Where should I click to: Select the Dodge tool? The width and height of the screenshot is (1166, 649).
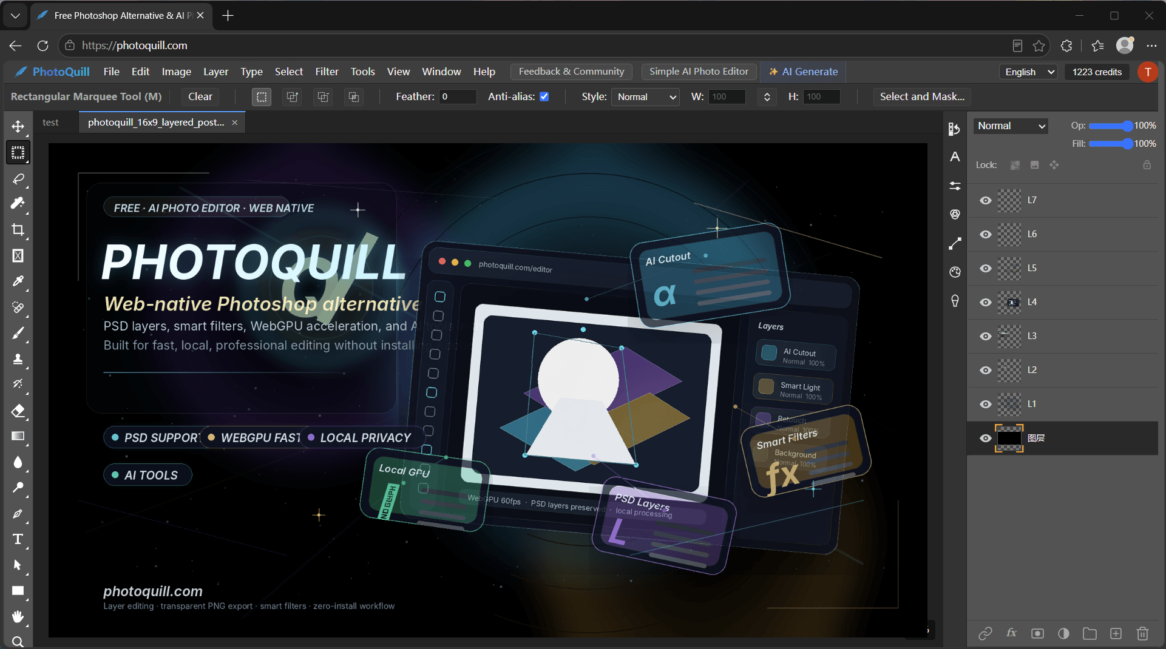(x=18, y=488)
